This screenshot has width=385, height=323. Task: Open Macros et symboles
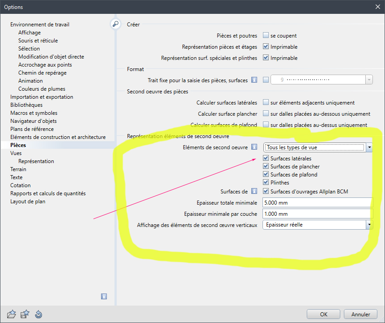[34, 113]
